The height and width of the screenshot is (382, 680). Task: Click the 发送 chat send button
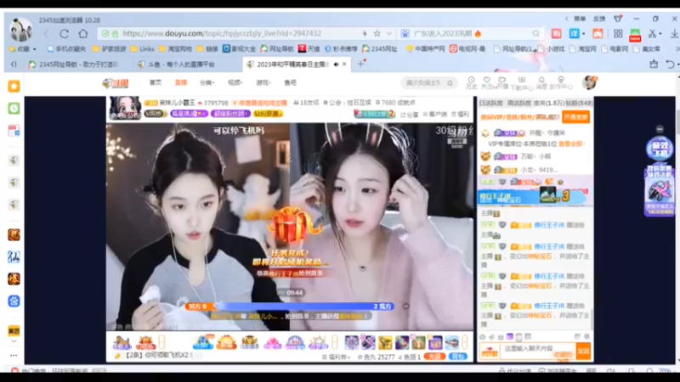pyautogui.click(x=584, y=351)
